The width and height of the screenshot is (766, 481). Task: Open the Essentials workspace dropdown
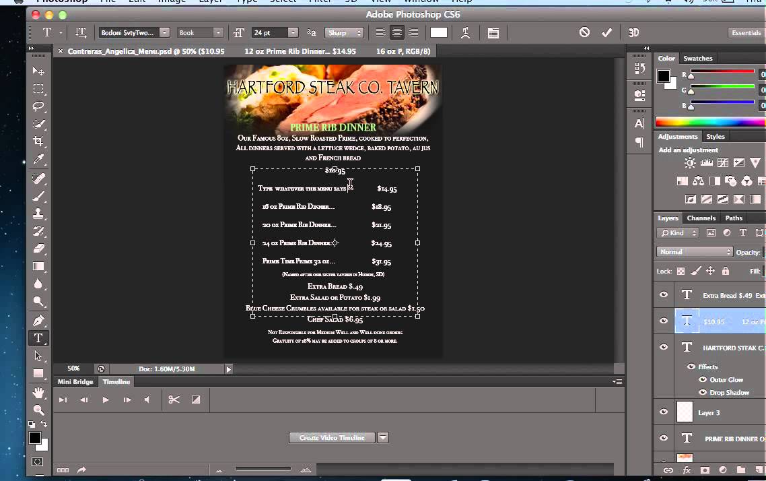pos(746,33)
